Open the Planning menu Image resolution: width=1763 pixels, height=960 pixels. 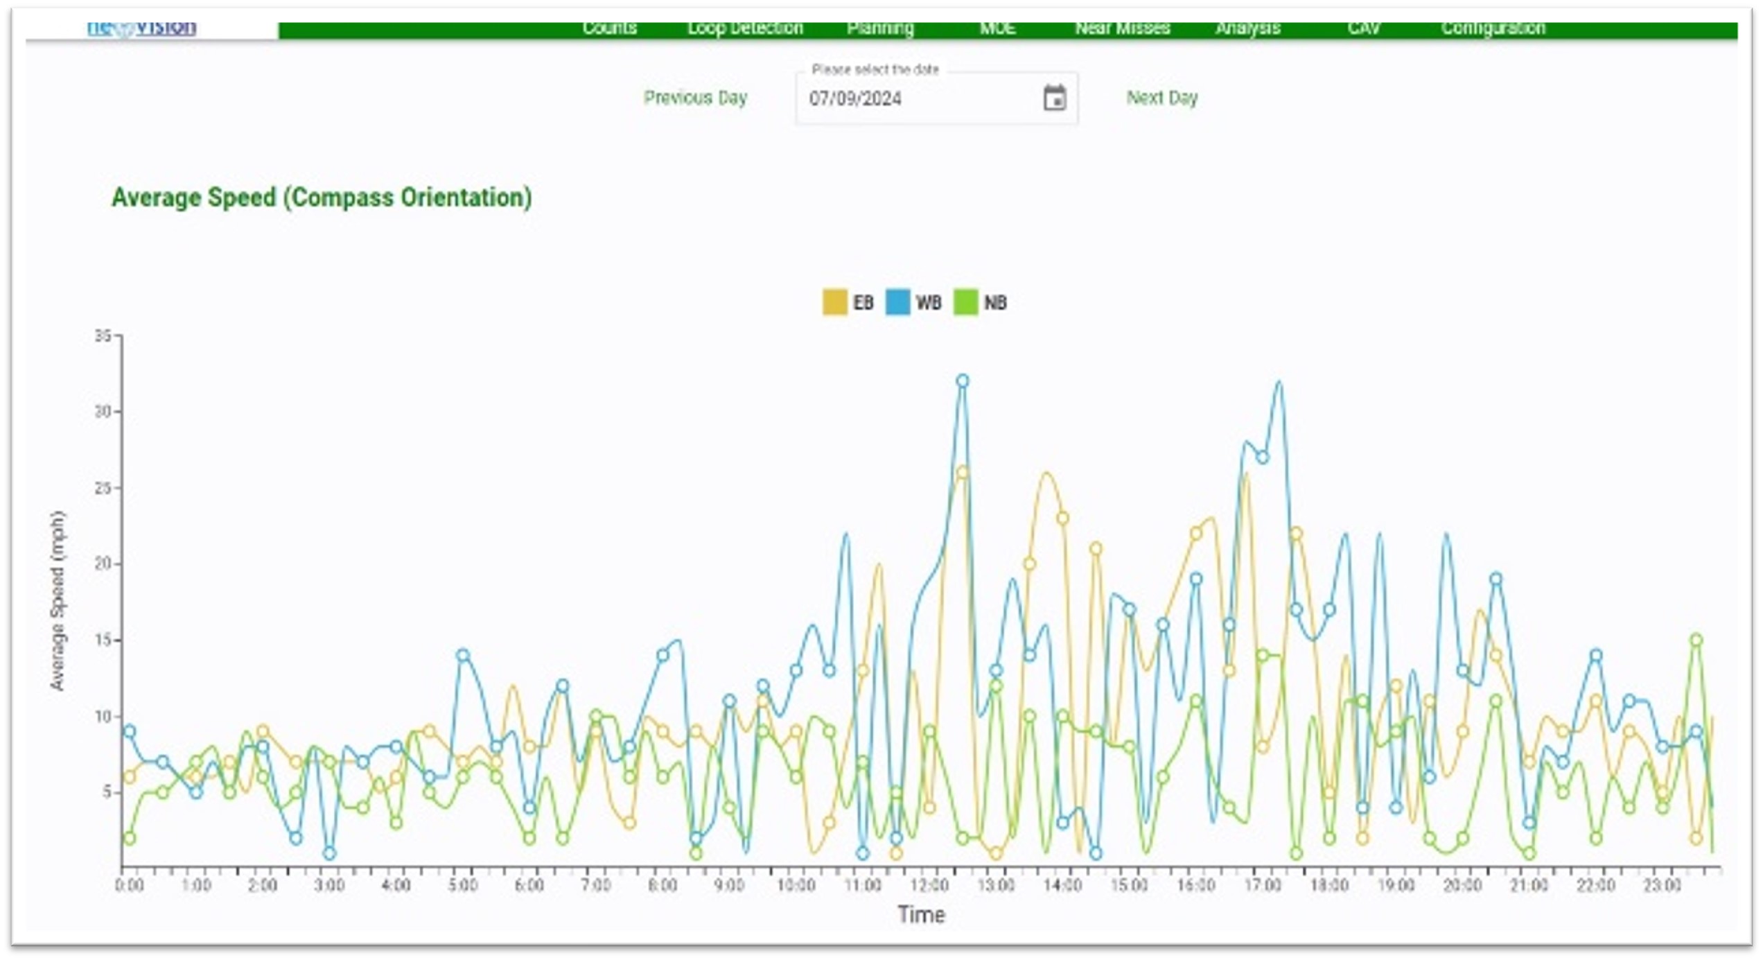coord(880,28)
